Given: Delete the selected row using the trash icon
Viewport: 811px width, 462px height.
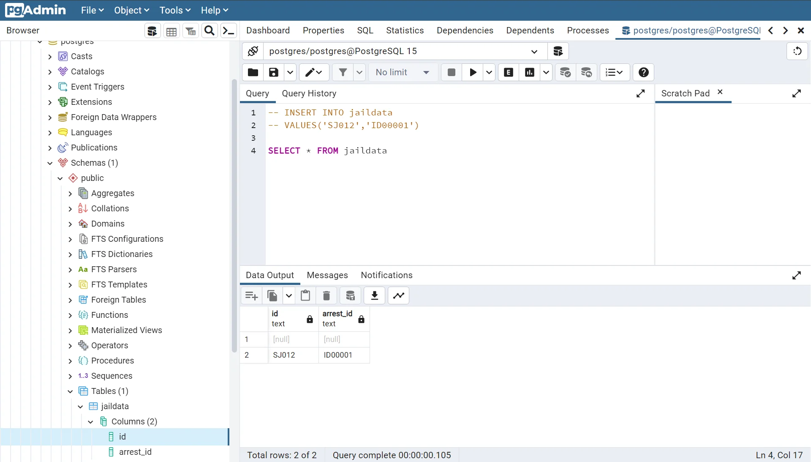Looking at the screenshot, I should (326, 295).
